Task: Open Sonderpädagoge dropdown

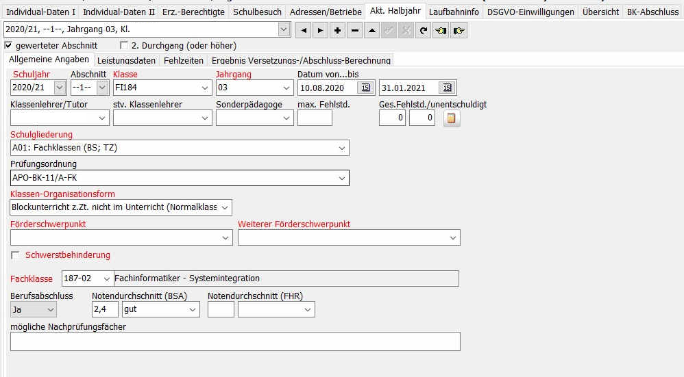Action: click(x=286, y=118)
